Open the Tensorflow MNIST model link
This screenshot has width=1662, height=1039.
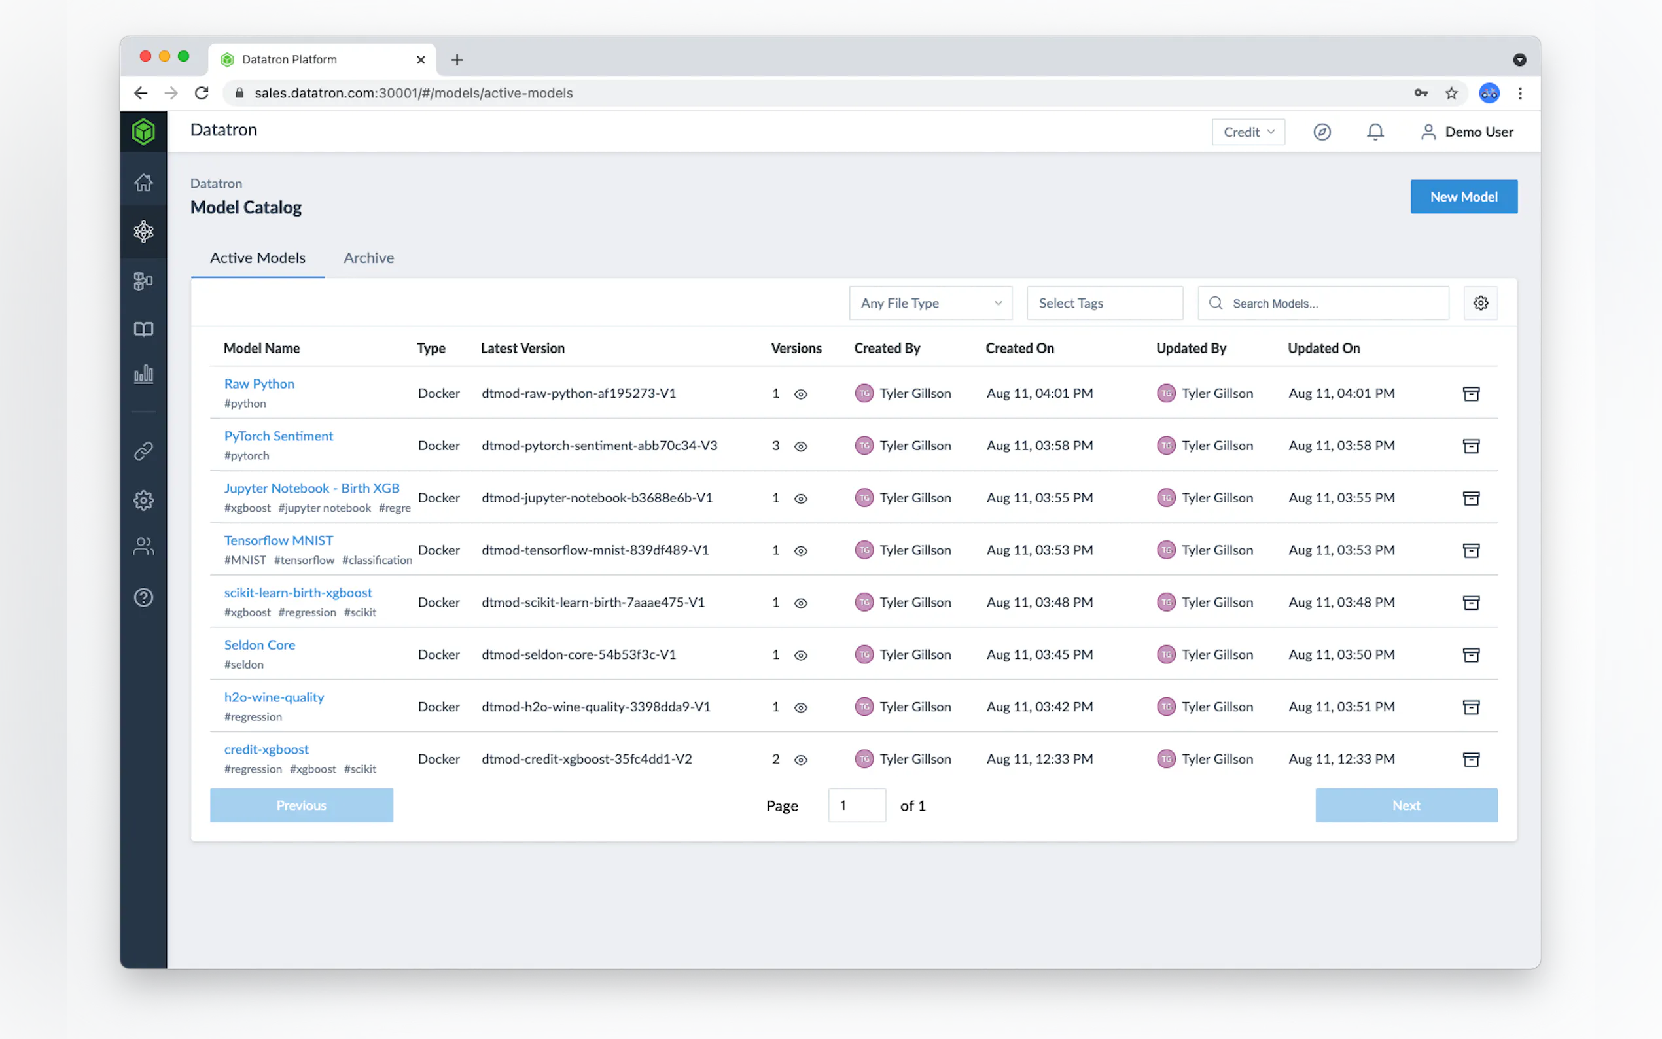(x=278, y=540)
